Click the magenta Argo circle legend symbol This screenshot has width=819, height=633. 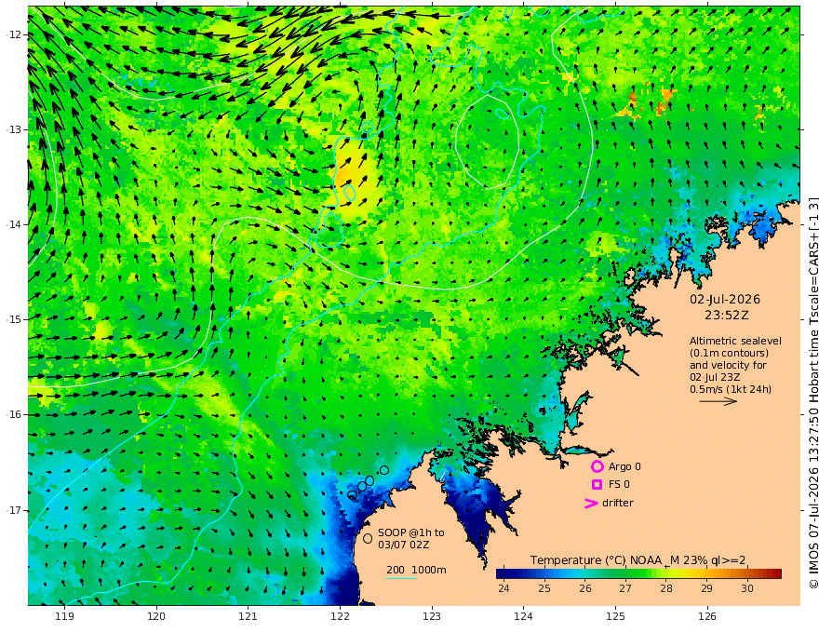(x=597, y=466)
